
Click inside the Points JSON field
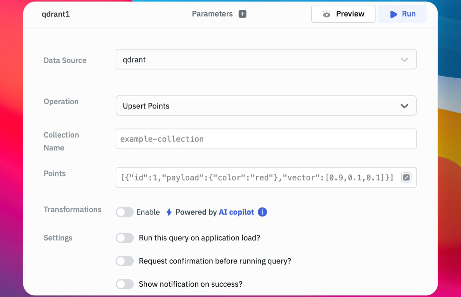pos(257,177)
